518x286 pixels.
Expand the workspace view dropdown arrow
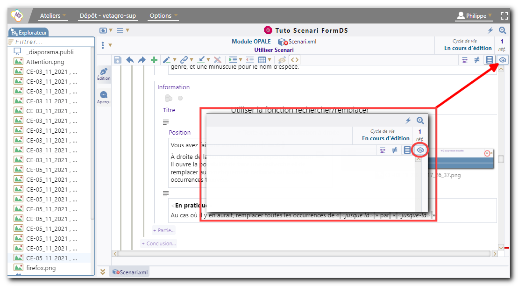click(111, 30)
